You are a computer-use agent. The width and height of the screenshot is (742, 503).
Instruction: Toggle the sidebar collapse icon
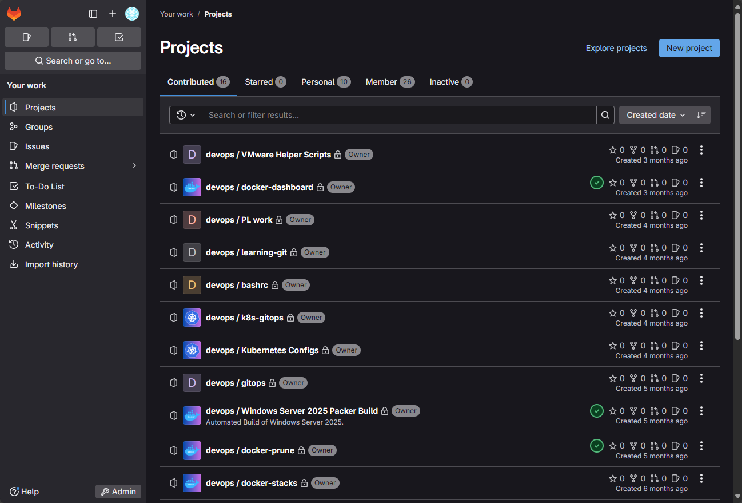pyautogui.click(x=93, y=14)
